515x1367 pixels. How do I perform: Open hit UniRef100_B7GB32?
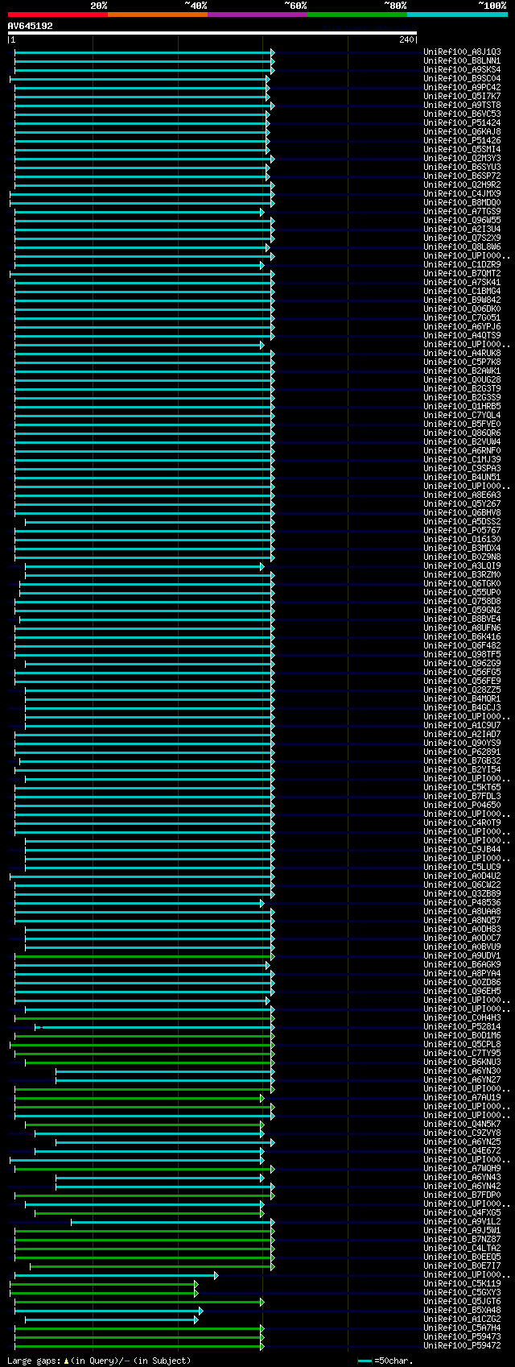tap(462, 761)
